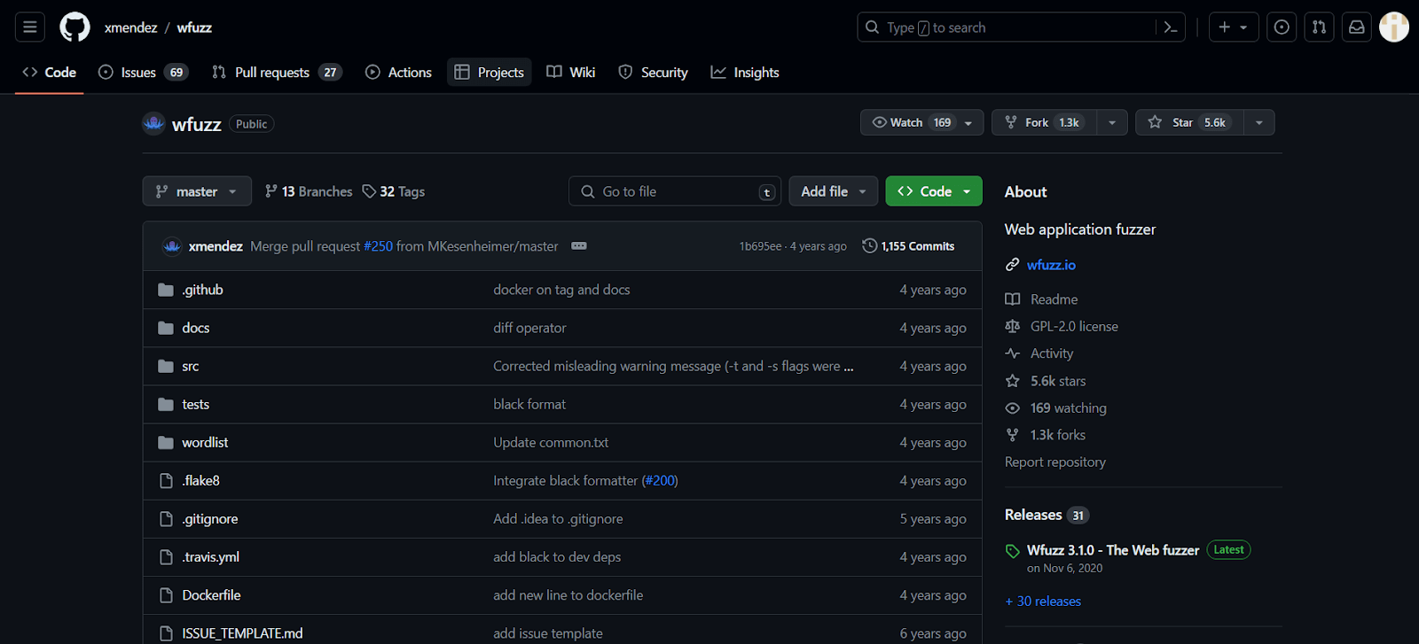Image resolution: width=1419 pixels, height=644 pixels.
Task: Open the Pull requests tab
Action: [277, 73]
